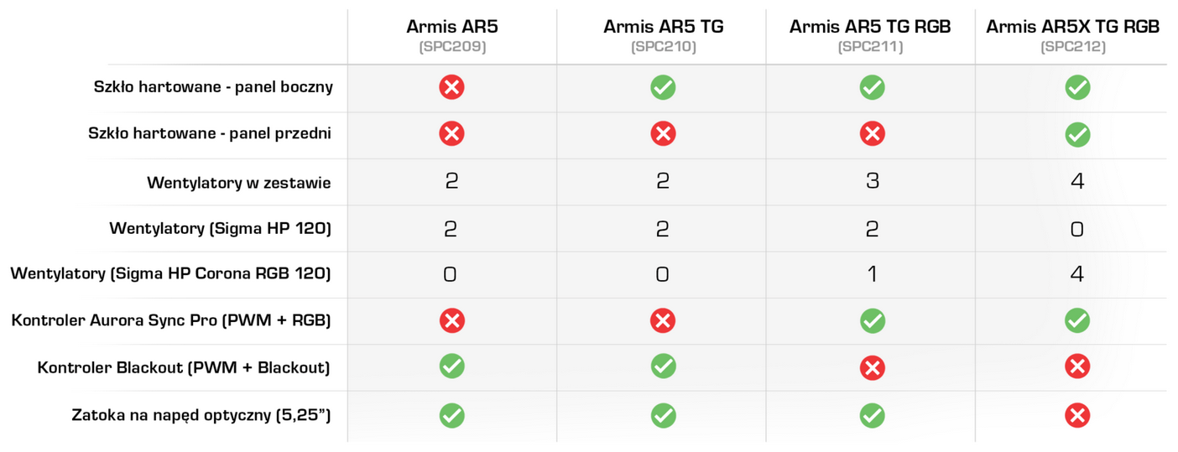
Task: Click the green check for AR5 TG Blackout controller
Action: tap(663, 366)
